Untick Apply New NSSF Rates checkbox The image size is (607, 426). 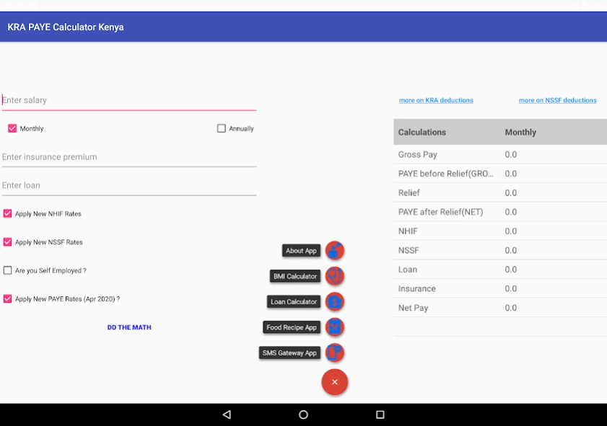tap(8, 242)
